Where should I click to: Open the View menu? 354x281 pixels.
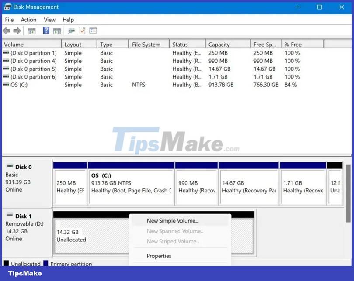(x=49, y=20)
